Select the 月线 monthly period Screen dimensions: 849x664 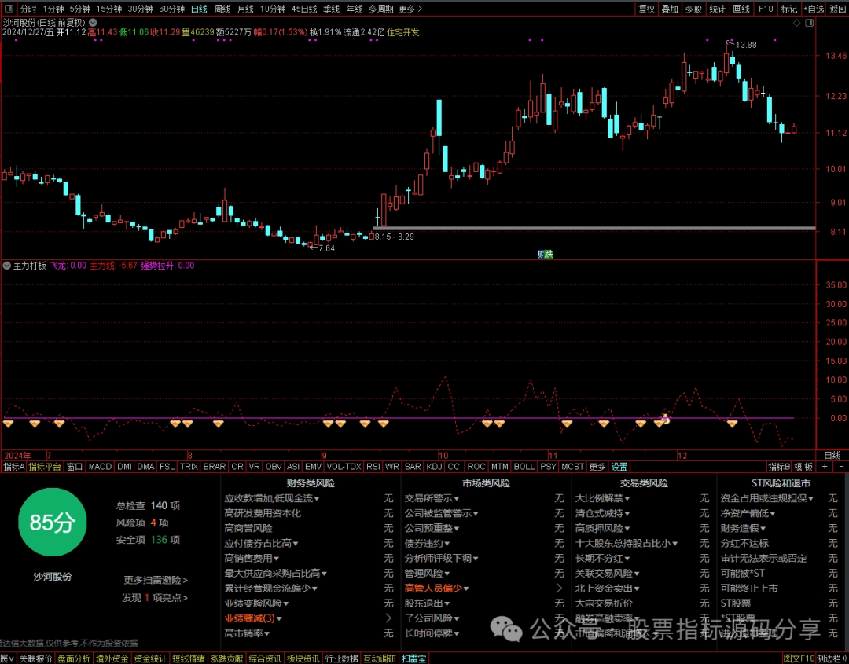(245, 9)
